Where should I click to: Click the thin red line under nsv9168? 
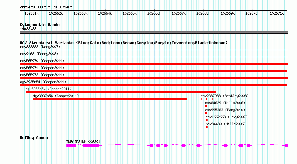point(154,57)
